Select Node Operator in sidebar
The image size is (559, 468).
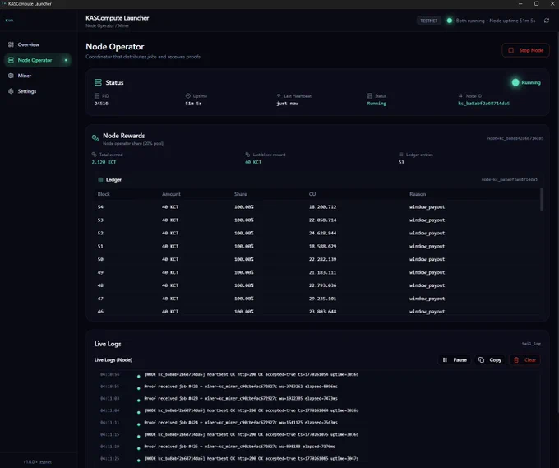pyautogui.click(x=38, y=60)
